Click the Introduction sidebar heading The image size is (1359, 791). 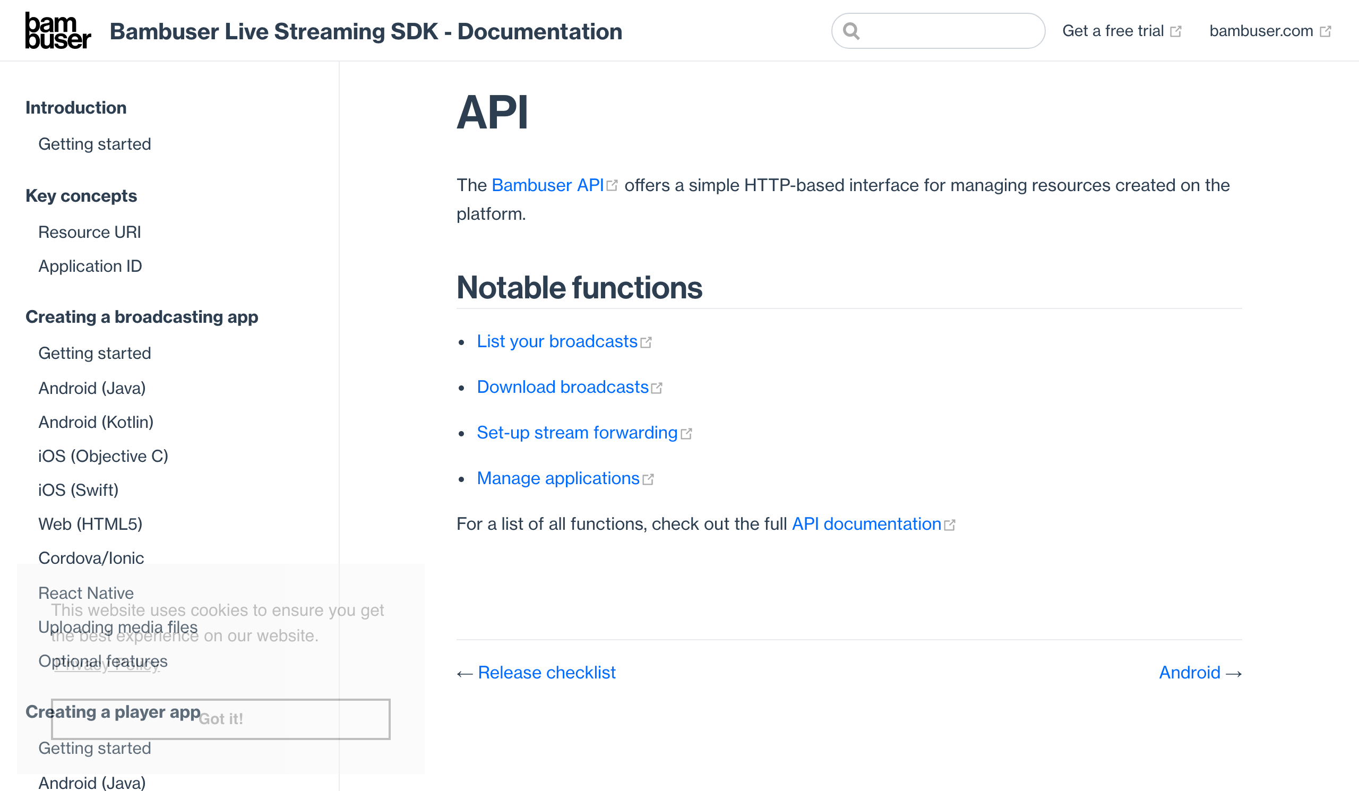[75, 108]
